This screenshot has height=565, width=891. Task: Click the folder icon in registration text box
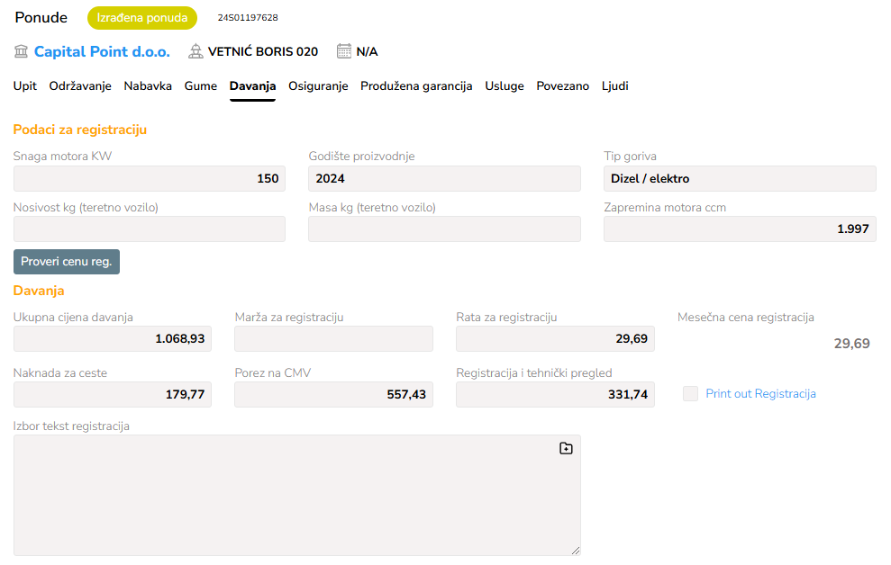click(566, 448)
